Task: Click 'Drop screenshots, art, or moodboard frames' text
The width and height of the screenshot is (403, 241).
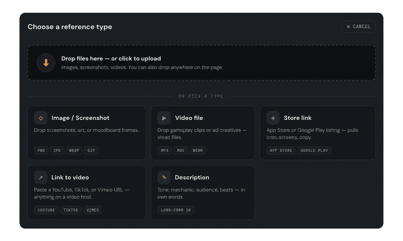Action: (86, 130)
